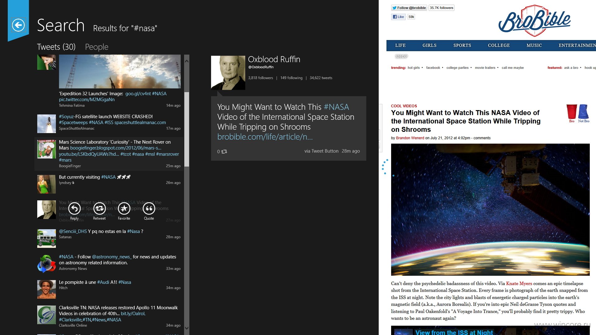
Task: Open Tehmina Fatima's avatar
Action: point(47,62)
